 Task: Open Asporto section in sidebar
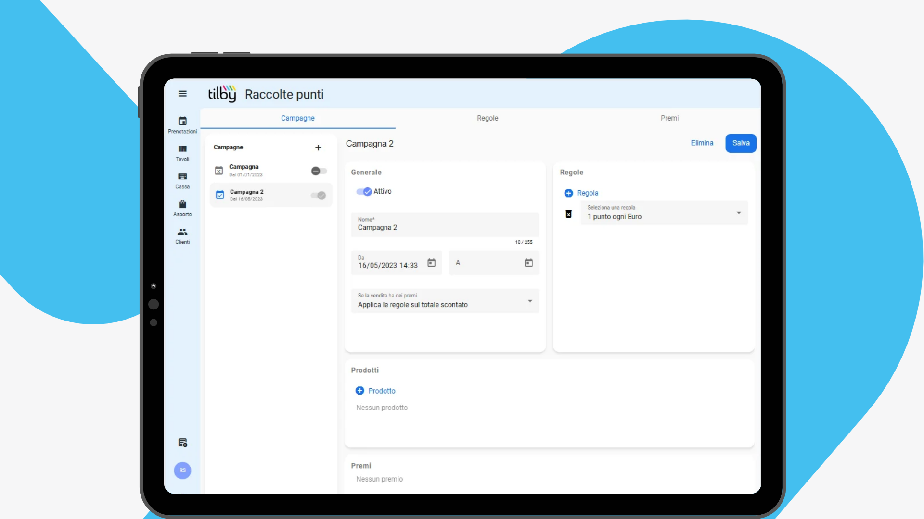pyautogui.click(x=182, y=209)
